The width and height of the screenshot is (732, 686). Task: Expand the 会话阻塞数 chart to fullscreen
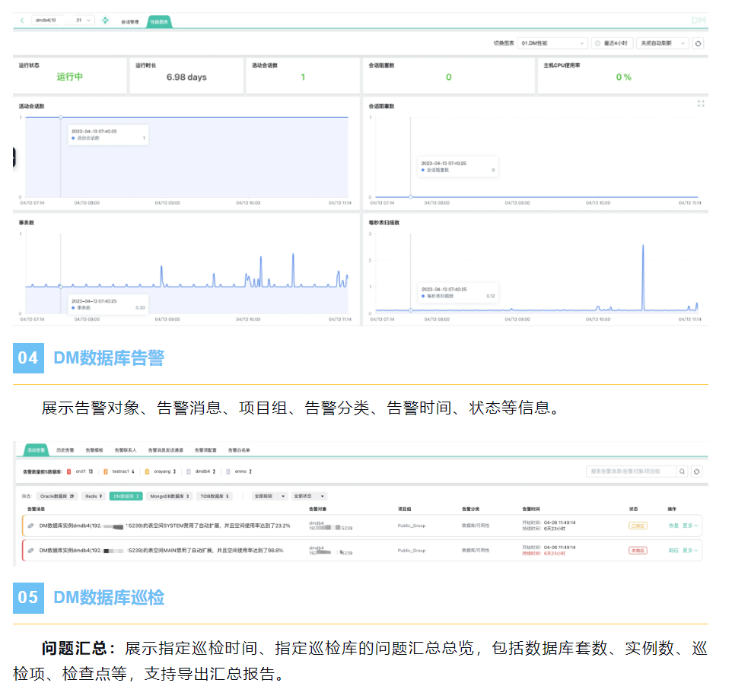(x=700, y=103)
